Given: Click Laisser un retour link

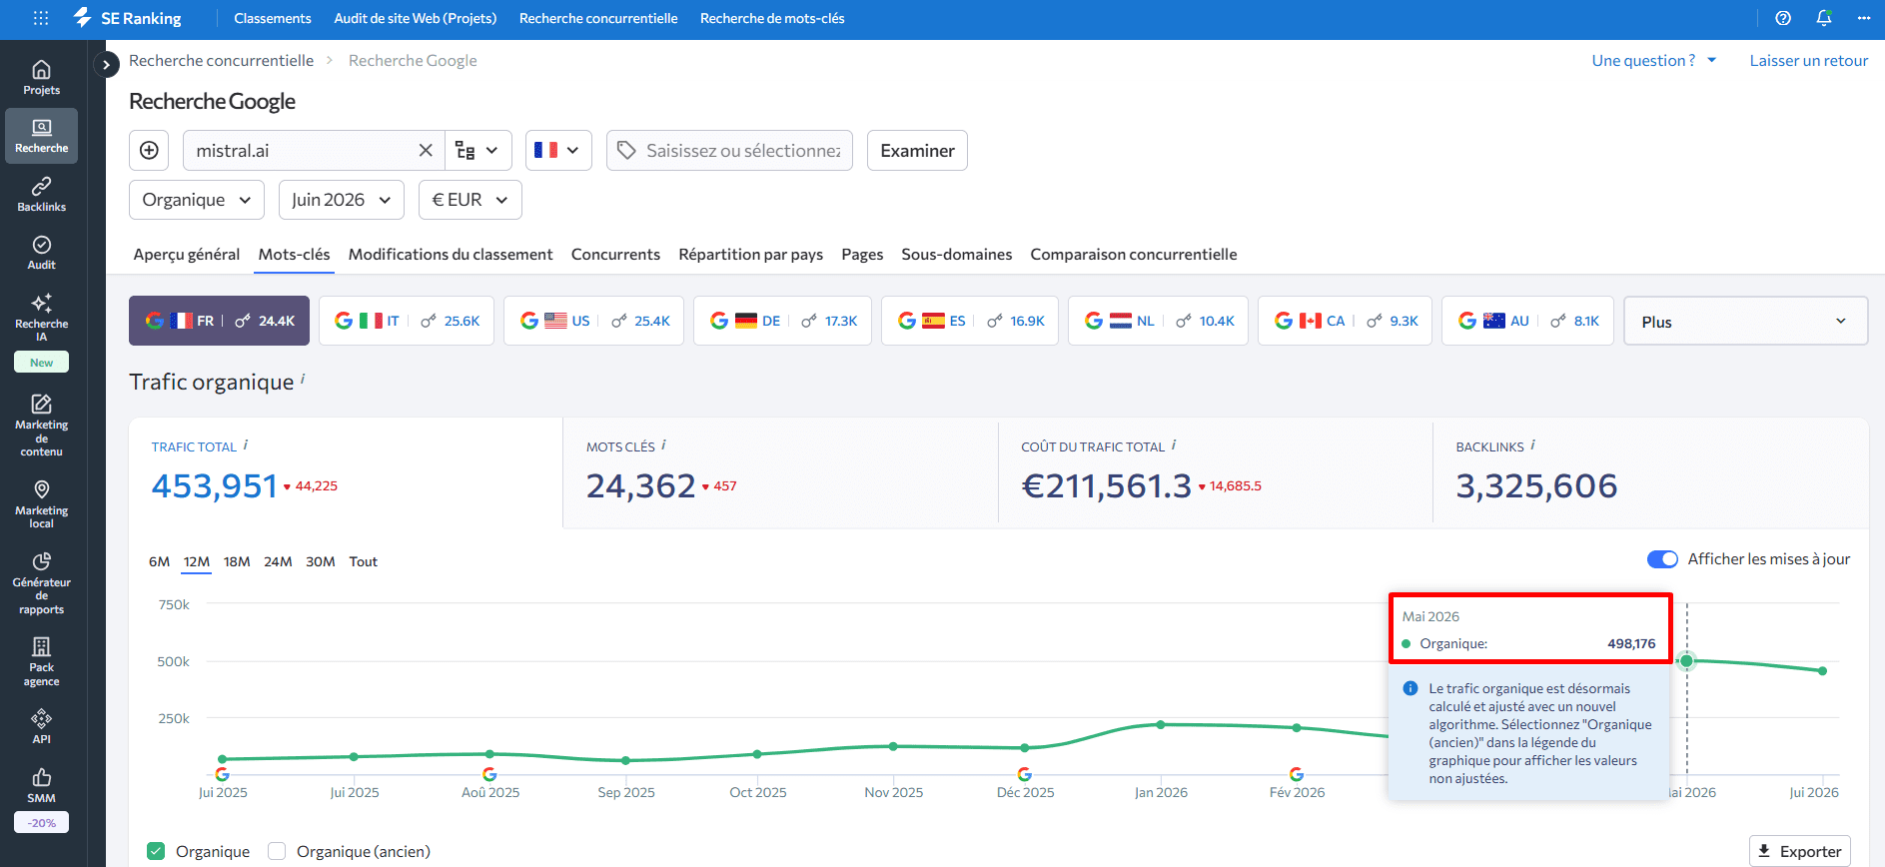Looking at the screenshot, I should (x=1809, y=60).
